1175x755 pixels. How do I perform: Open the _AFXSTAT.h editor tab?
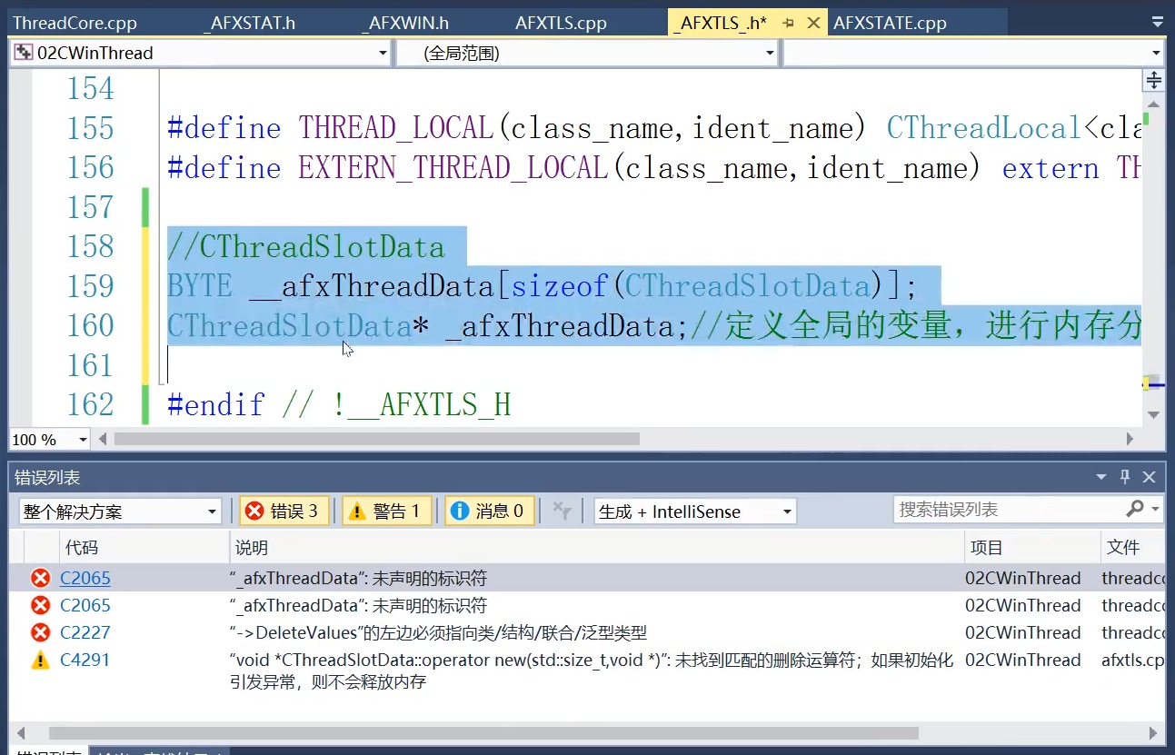coord(249,23)
